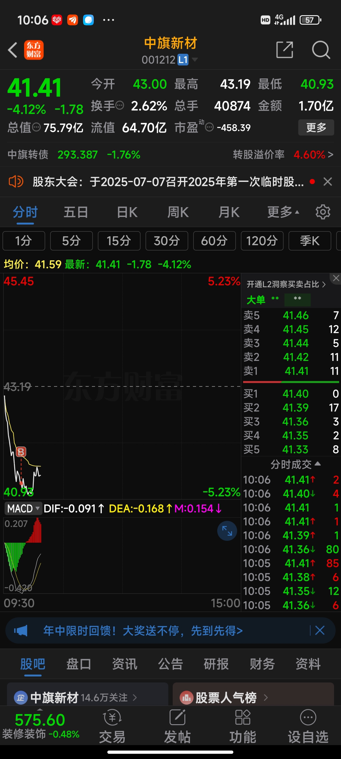This screenshot has width=341, height=759.
Task: Tap 卖5 41.46 ask row
Action: [x=291, y=315]
